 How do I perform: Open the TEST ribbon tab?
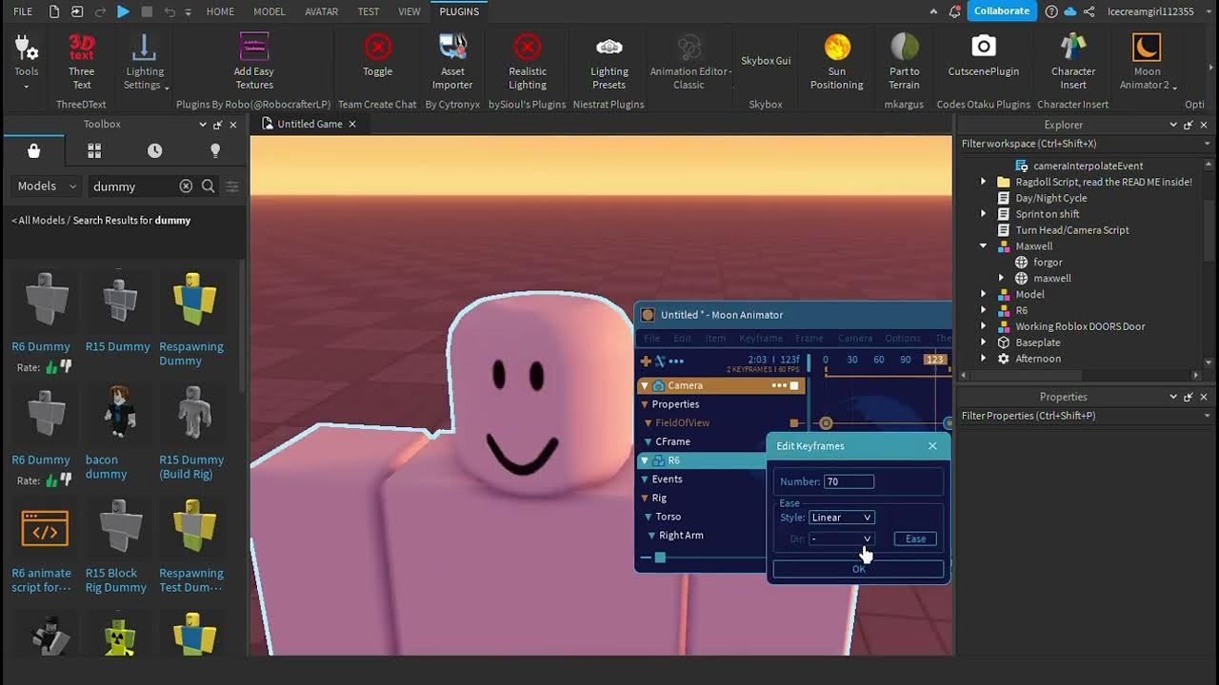(369, 11)
